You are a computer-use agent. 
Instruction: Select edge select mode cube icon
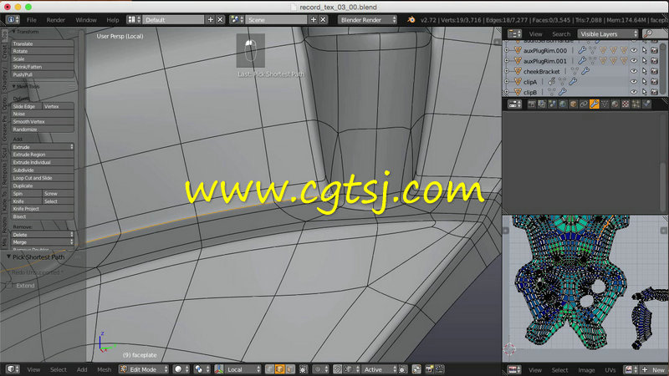point(280,369)
